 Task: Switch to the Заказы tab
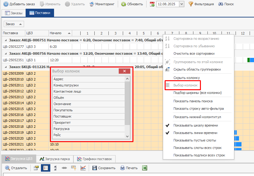coord(14,13)
